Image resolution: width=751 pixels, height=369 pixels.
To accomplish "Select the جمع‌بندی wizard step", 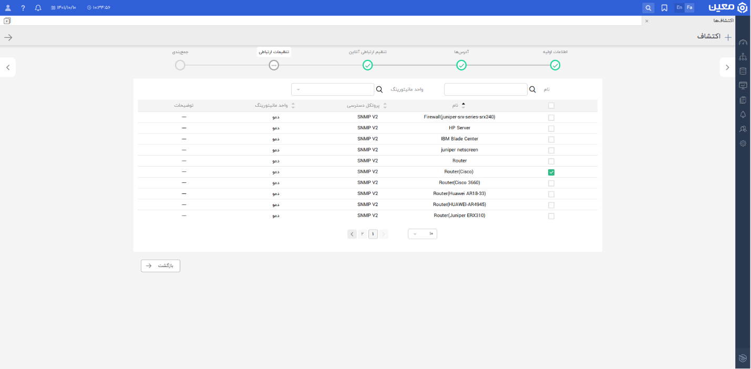I will [180, 65].
